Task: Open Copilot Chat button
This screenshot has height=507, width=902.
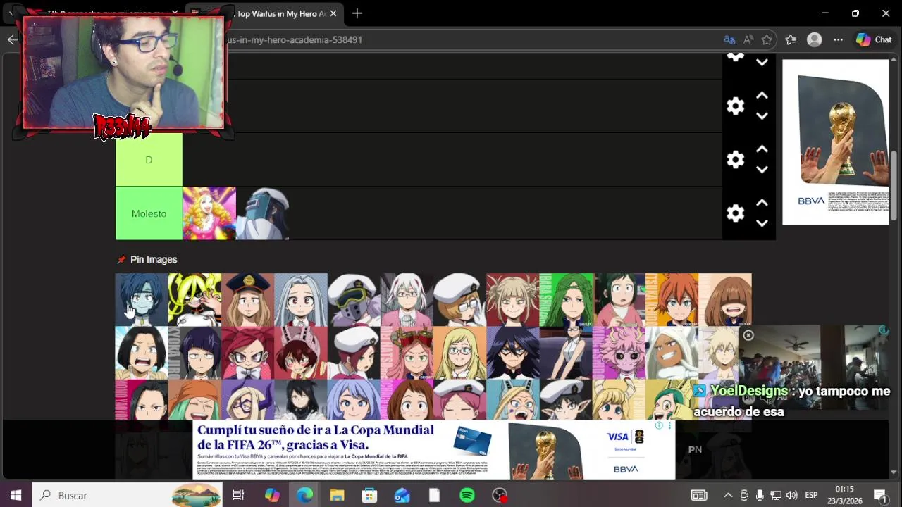Action: 875,39
